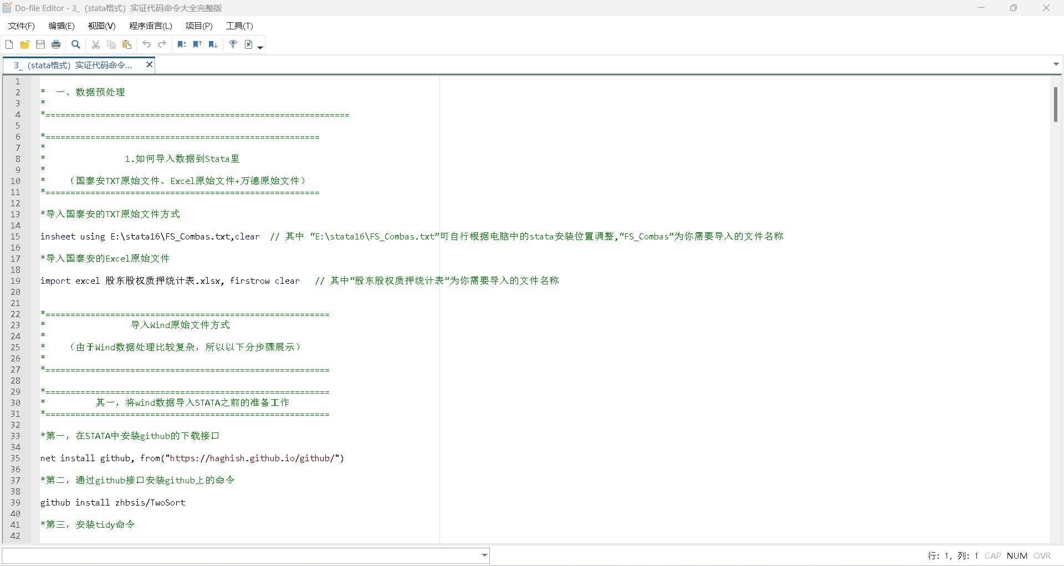
Task: Jump to the next bookmark
Action: [213, 44]
